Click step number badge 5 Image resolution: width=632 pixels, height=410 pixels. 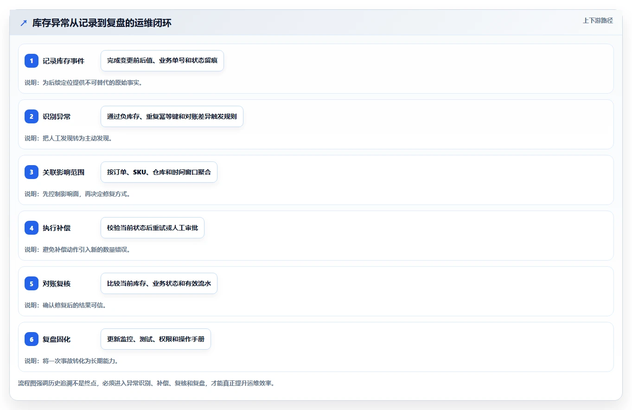[x=32, y=283]
